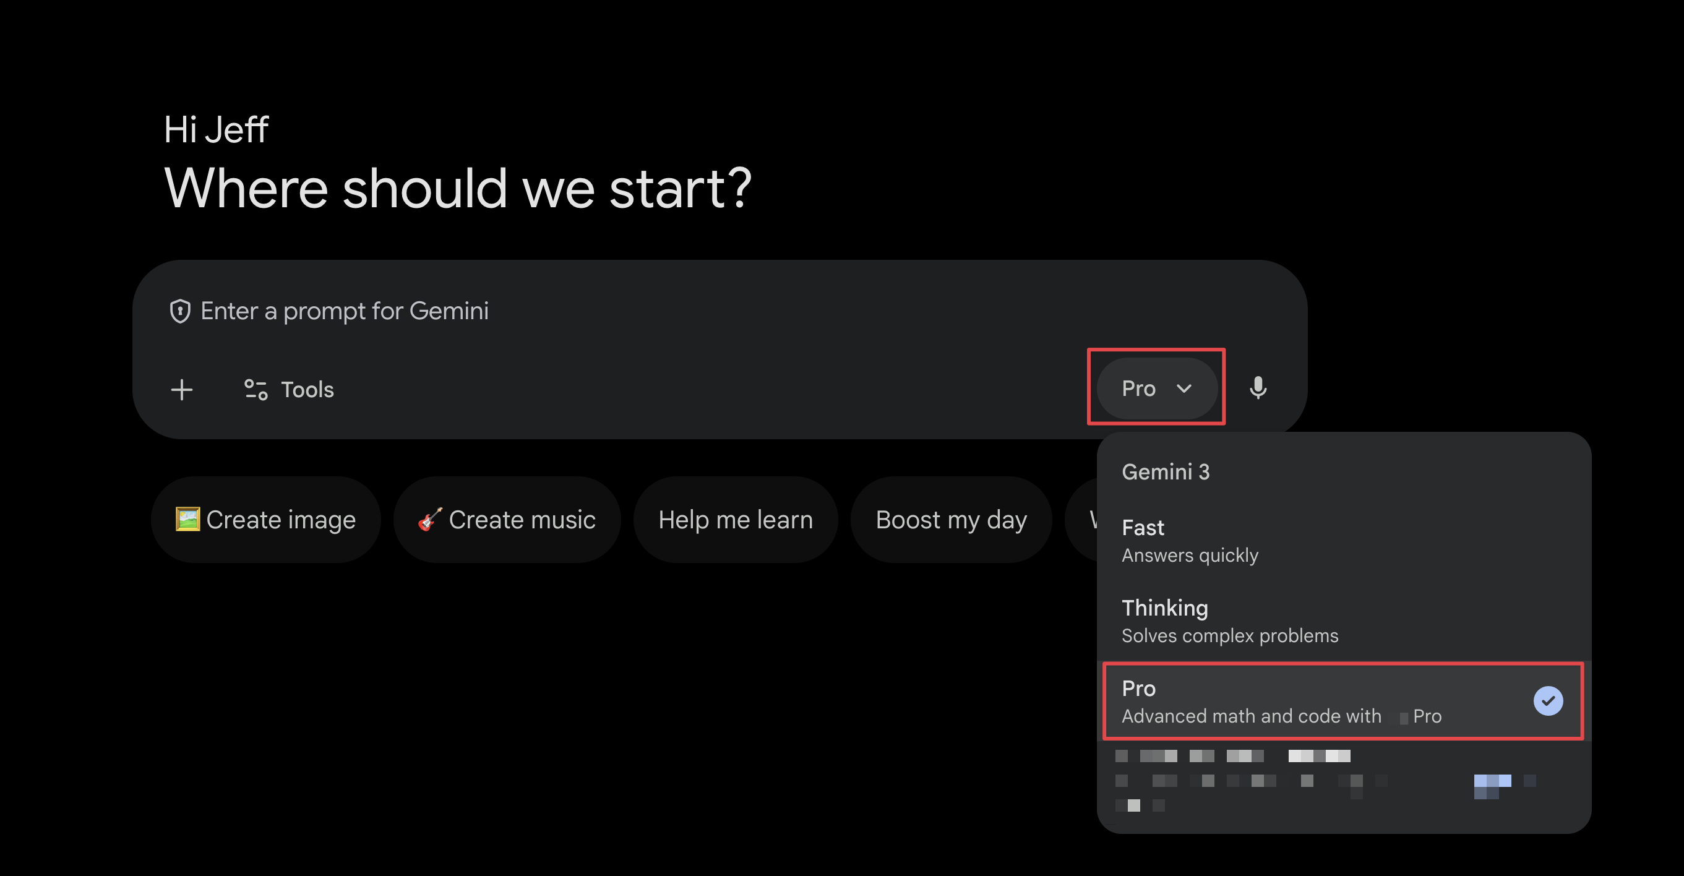Focus the 'Enter a prompt for Gemini' field
This screenshot has width=1684, height=876.
344,311
